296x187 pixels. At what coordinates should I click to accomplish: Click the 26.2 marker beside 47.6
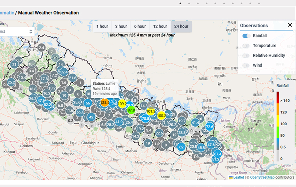tap(33, 98)
